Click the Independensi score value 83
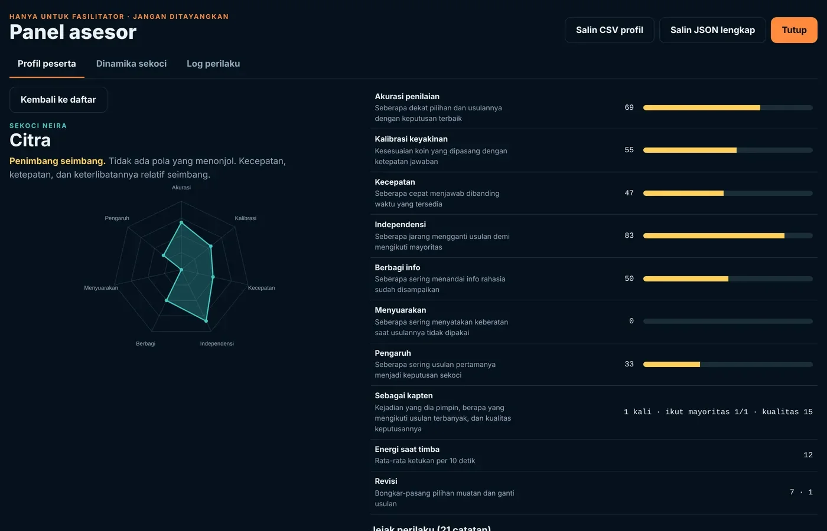Screen dimensions: 827x531 point(629,236)
